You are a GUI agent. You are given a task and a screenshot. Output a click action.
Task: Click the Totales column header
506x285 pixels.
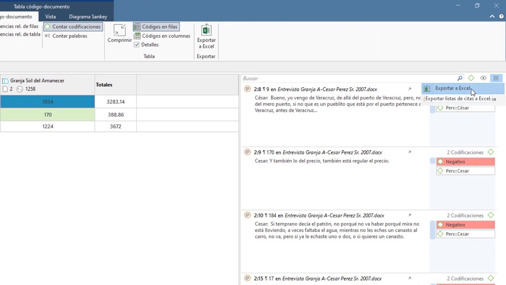115,85
